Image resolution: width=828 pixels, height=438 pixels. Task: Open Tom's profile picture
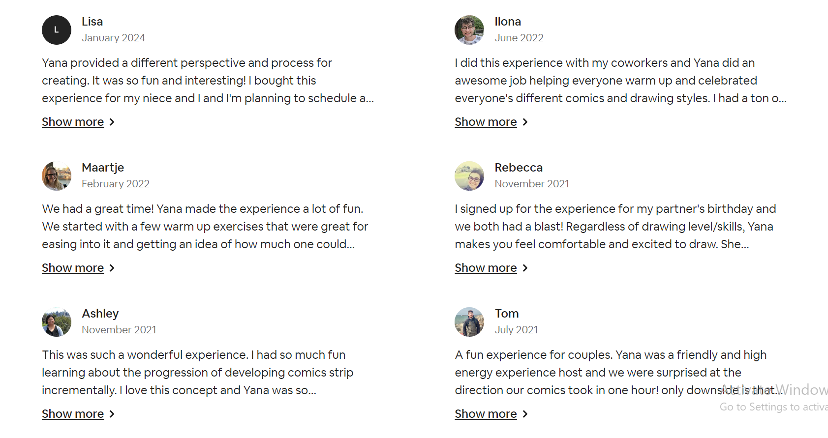(469, 322)
